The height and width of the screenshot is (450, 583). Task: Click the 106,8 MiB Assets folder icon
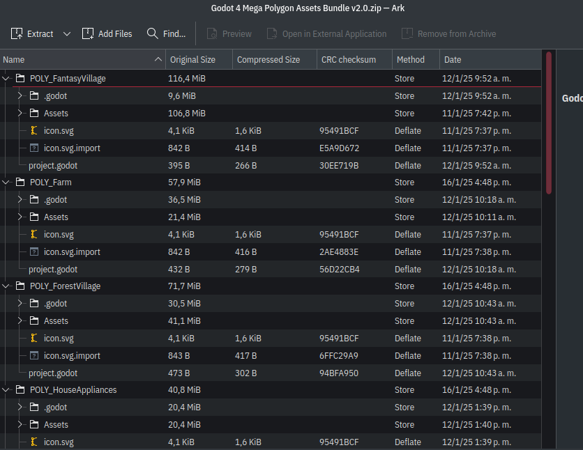tap(34, 114)
